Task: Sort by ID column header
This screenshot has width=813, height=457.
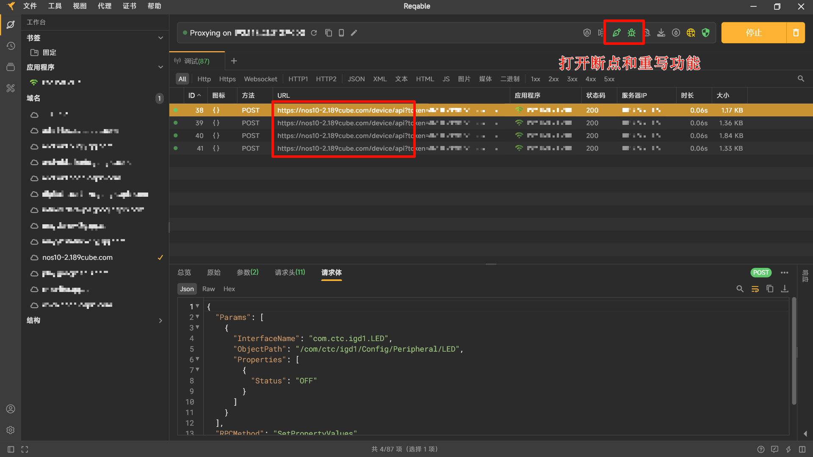Action: click(x=194, y=95)
